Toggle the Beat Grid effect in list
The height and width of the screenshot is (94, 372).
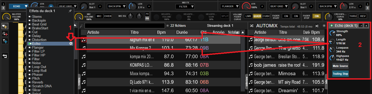pos(30,24)
